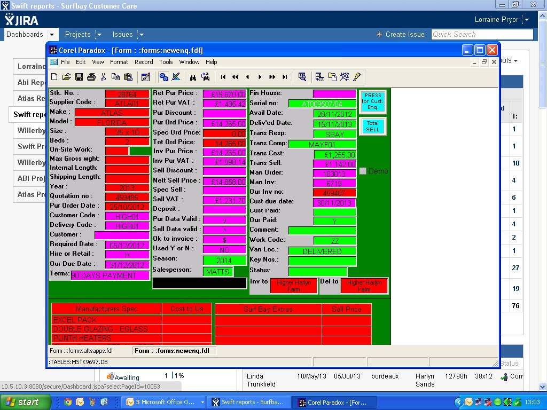Click the Total SELL button

373,126
